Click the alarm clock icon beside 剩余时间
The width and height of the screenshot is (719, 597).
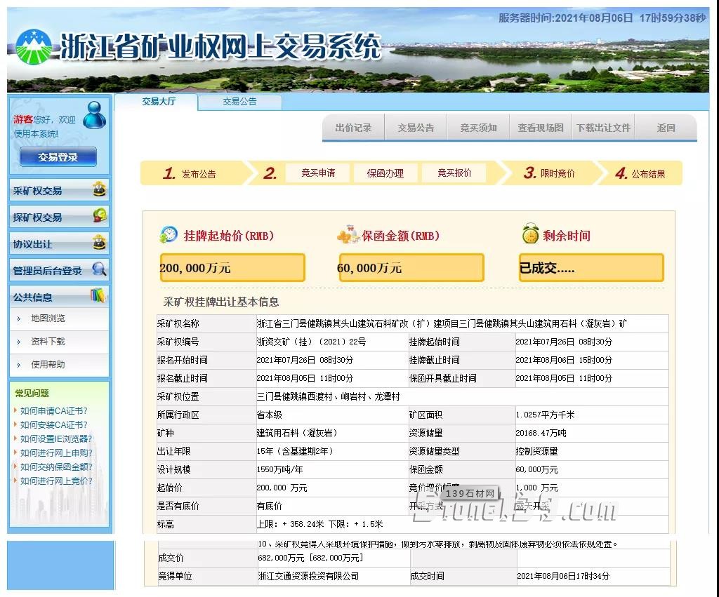click(x=530, y=234)
